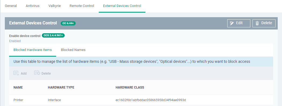Image resolution: width=282 pixels, height=106 pixels.
Task: Click the Delete section button text
Action: [x=266, y=23]
